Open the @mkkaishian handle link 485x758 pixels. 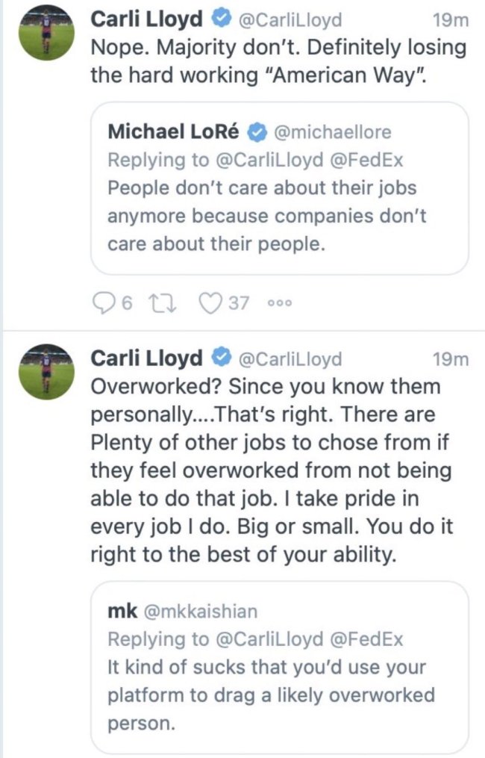(x=200, y=612)
